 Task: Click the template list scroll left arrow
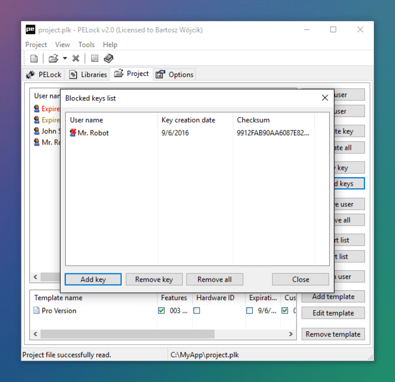pyautogui.click(x=35, y=334)
